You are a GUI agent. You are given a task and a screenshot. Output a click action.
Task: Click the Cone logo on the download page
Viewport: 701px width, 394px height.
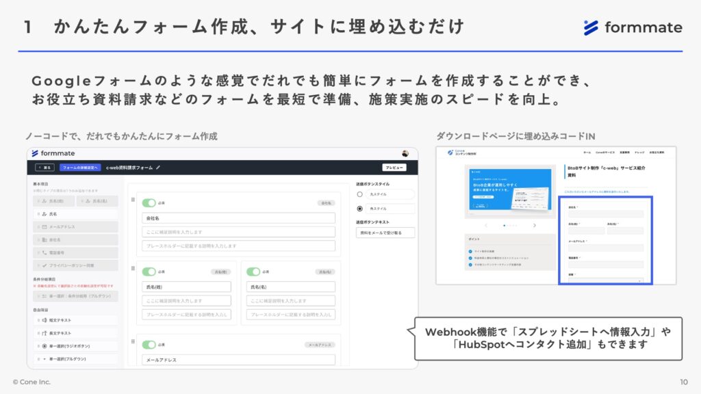(462, 153)
